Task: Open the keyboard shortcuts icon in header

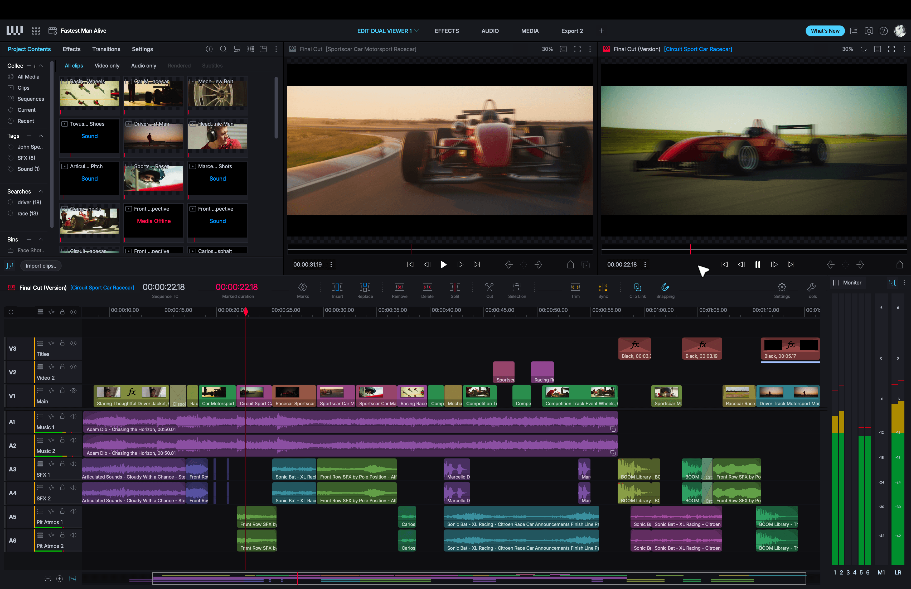Action: click(854, 31)
